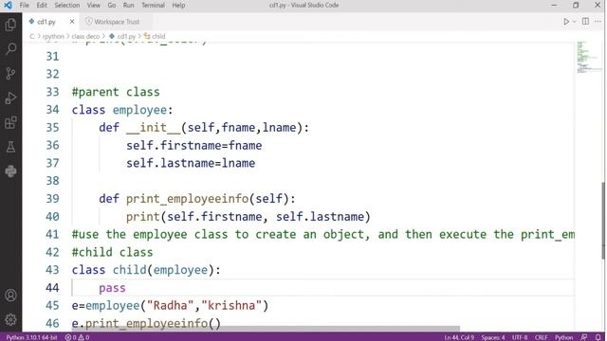Click 'print_employeeinfo' in line 39 definition
Viewport: 607px width, 341px height.
(188, 199)
